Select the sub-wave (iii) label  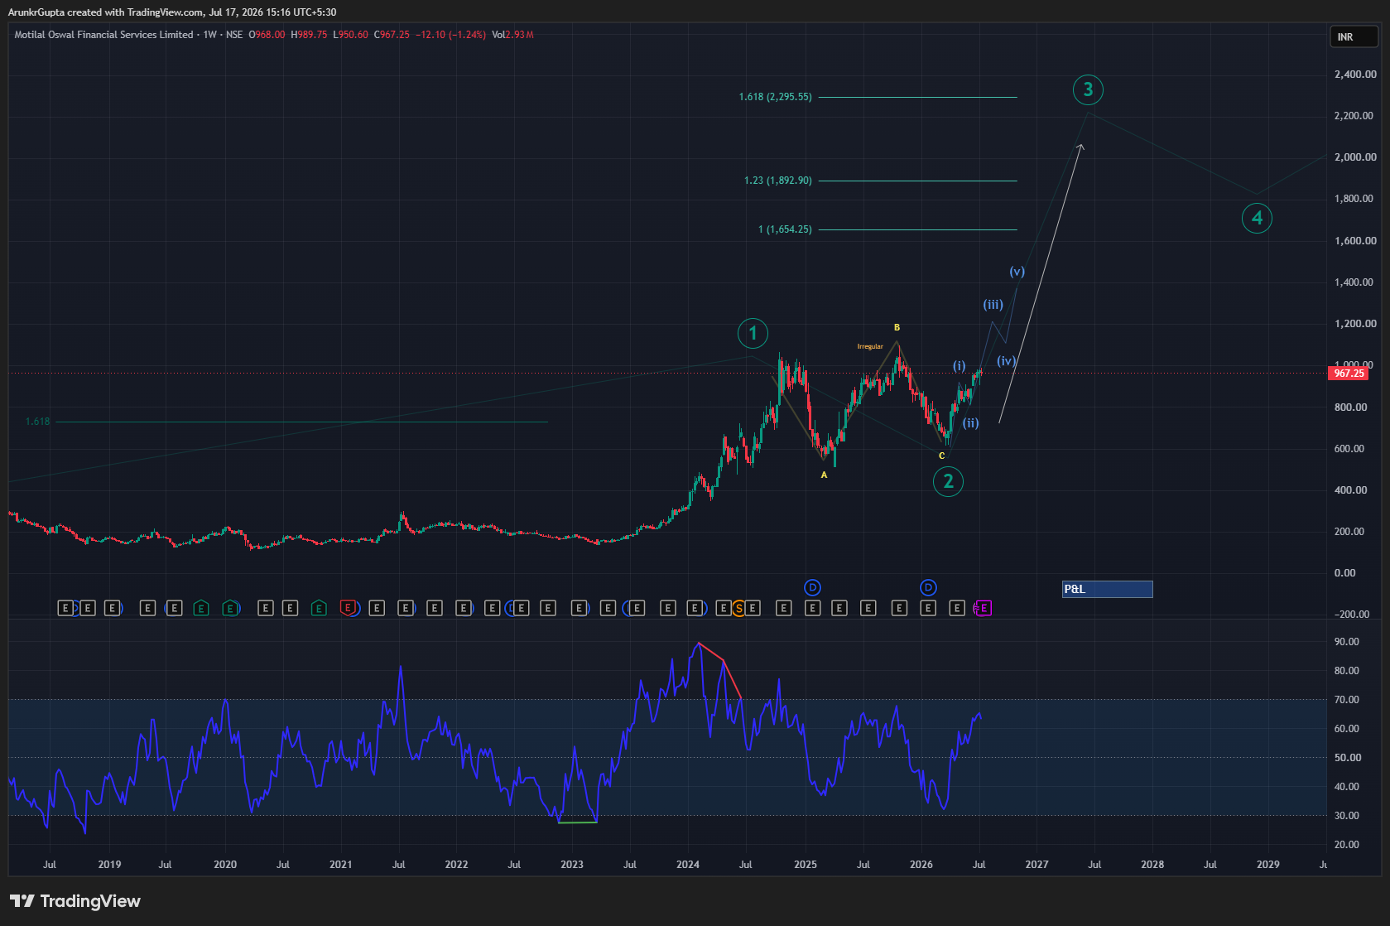click(993, 304)
